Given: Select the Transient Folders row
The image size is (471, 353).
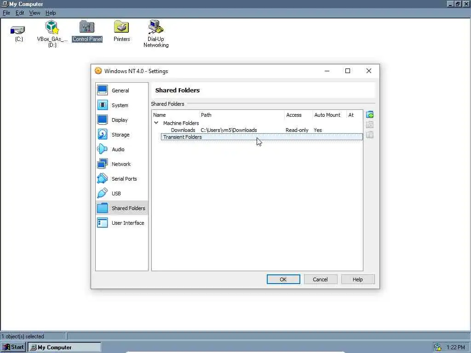Looking at the screenshot, I should coord(262,137).
